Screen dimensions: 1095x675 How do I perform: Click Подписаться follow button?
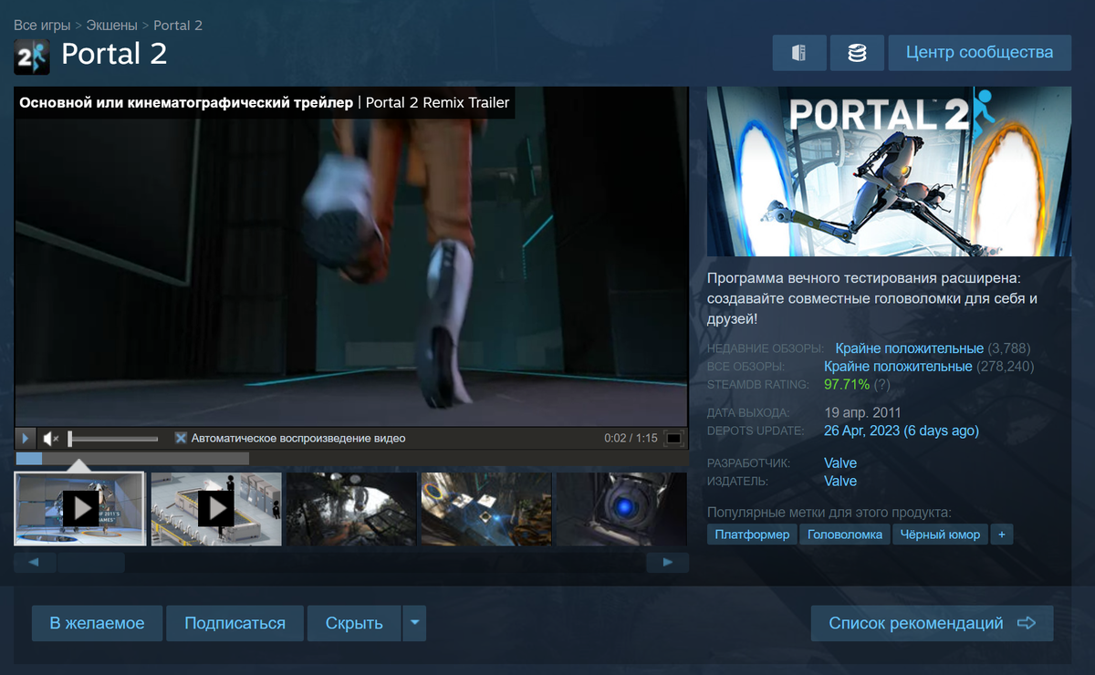[235, 623]
